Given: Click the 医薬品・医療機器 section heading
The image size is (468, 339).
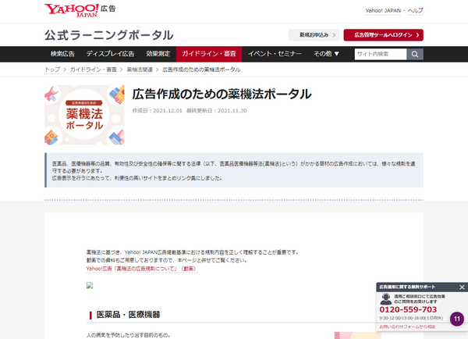Looking at the screenshot, I should point(129,315).
